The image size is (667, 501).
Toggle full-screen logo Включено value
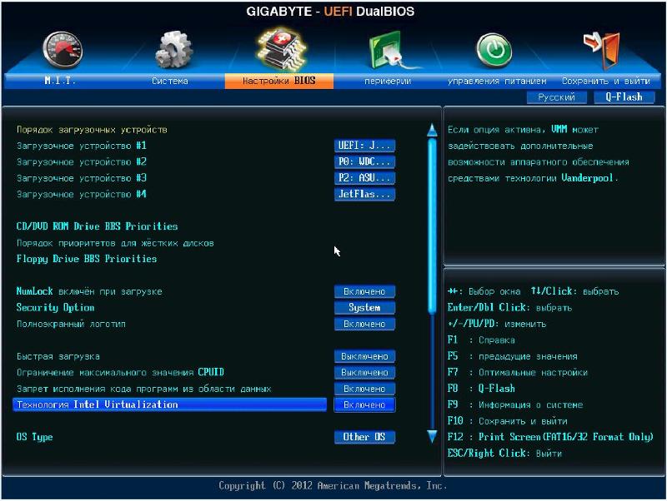[x=364, y=324]
